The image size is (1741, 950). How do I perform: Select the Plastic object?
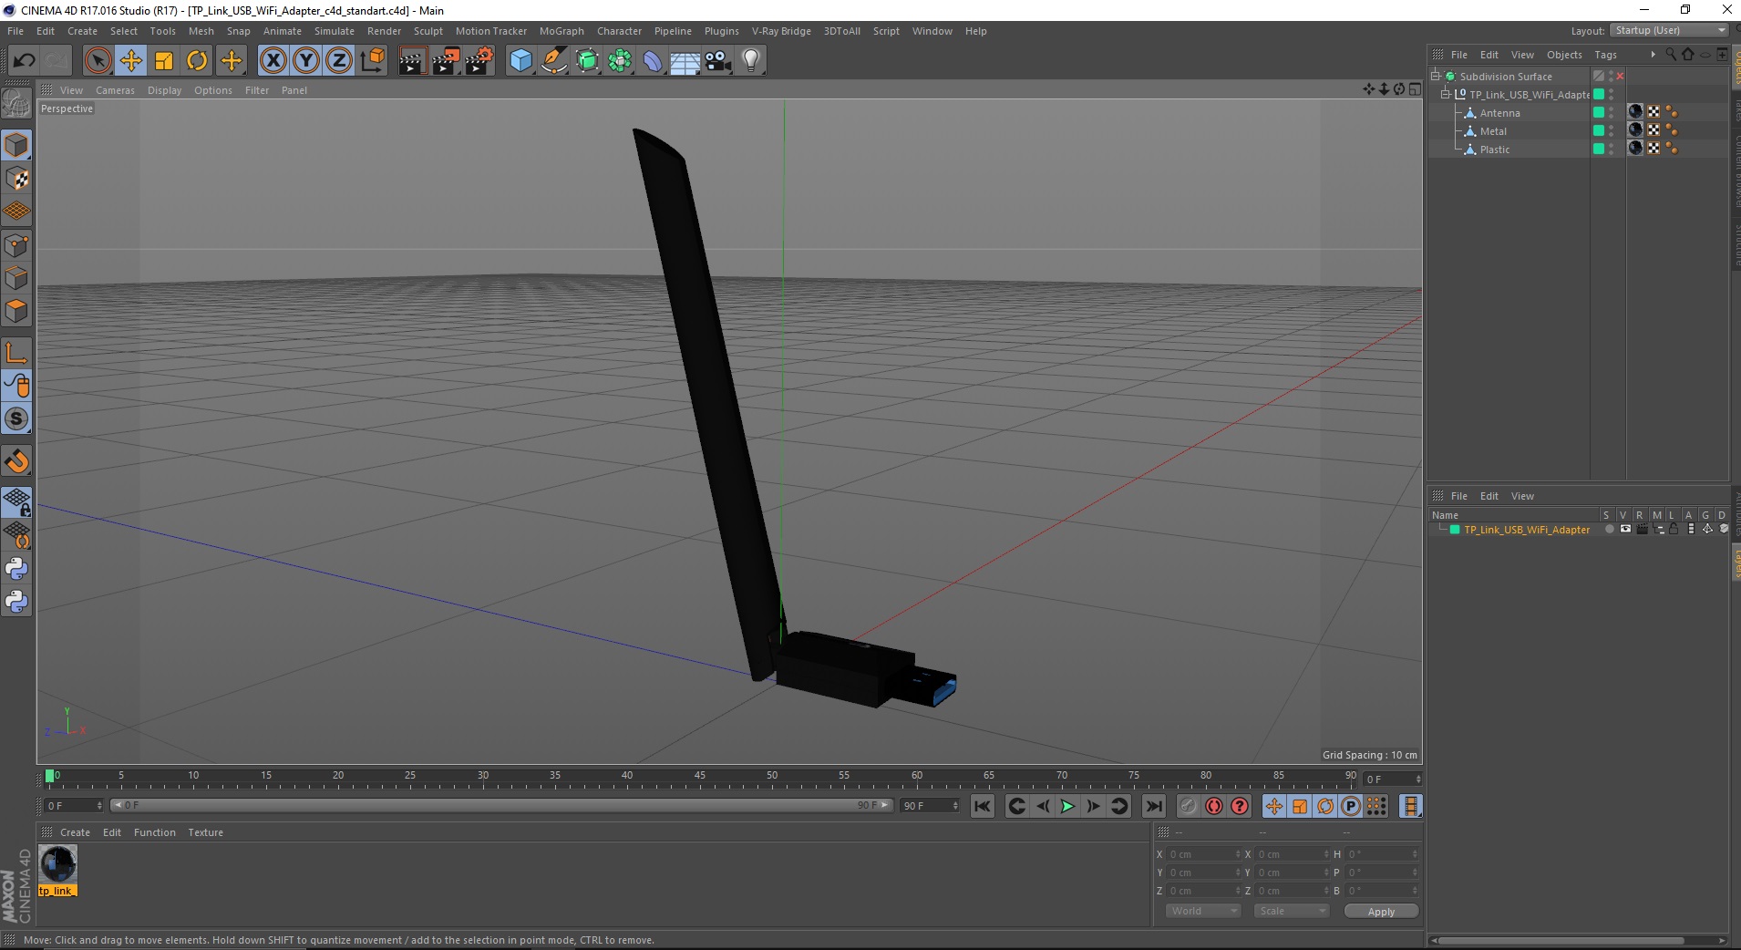click(1495, 150)
